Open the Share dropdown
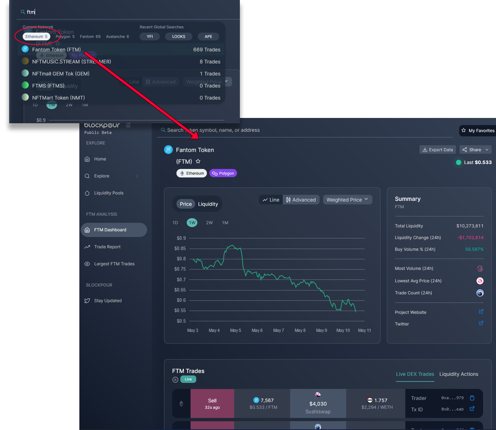The height and width of the screenshot is (430, 496). (x=475, y=150)
